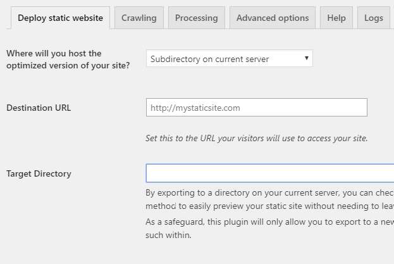The height and width of the screenshot is (264, 394).
Task: Click the 'optimized version of your site?' label line
Action: click(68, 65)
